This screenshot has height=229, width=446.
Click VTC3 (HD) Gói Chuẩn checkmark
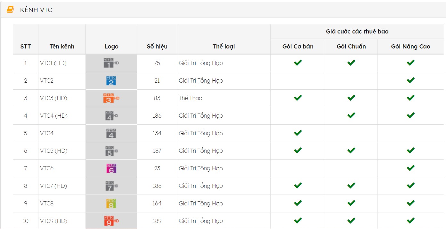coord(351,98)
